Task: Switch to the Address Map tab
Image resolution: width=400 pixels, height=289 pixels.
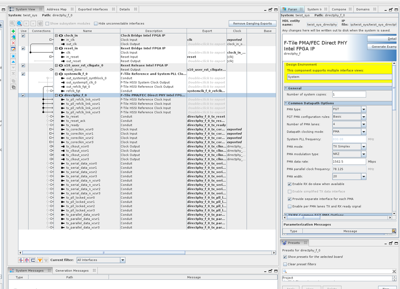Action: (56, 9)
